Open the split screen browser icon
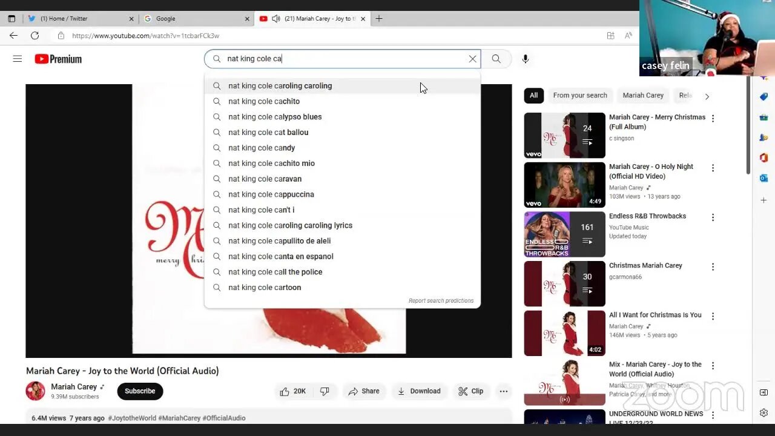The height and width of the screenshot is (436, 775). [x=610, y=36]
